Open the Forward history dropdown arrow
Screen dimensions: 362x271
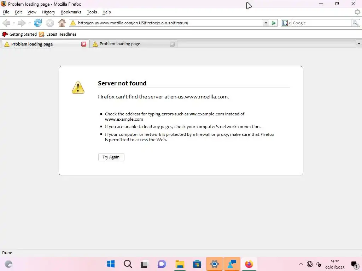coord(30,23)
